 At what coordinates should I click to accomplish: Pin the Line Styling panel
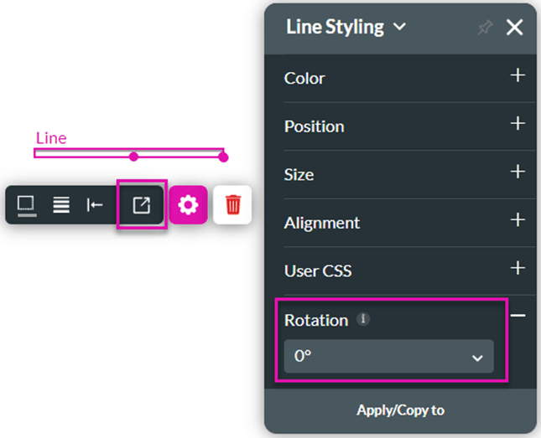coord(484,28)
